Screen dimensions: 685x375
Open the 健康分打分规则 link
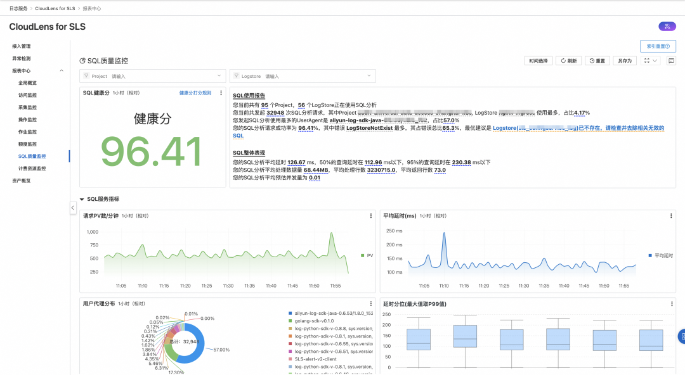point(195,93)
